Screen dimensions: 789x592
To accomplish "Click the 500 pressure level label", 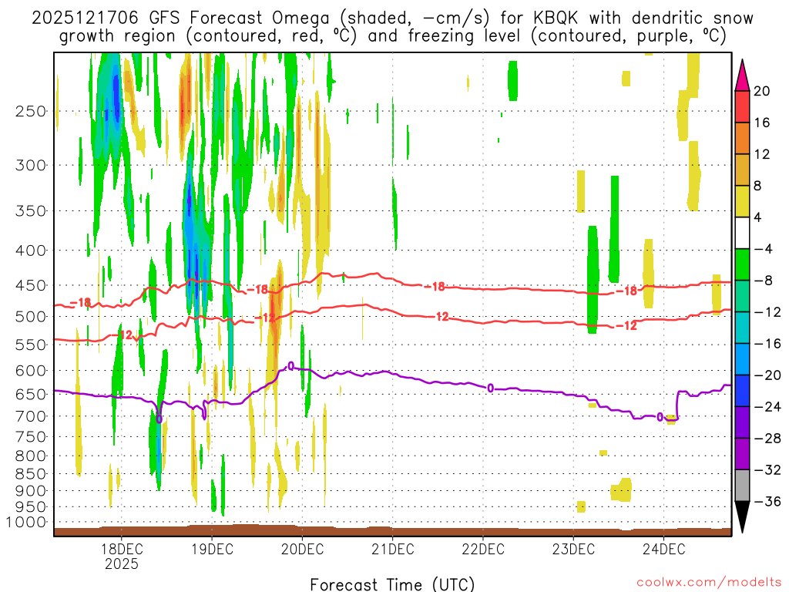I will click(31, 317).
